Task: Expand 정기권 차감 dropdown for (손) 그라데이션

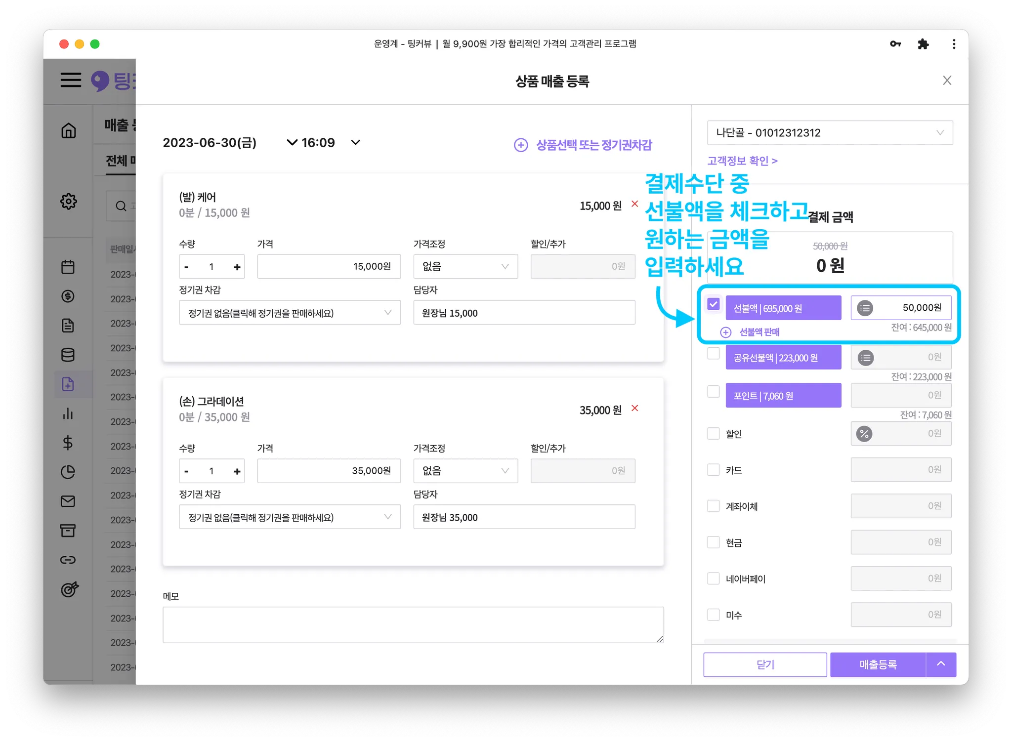Action: point(290,517)
